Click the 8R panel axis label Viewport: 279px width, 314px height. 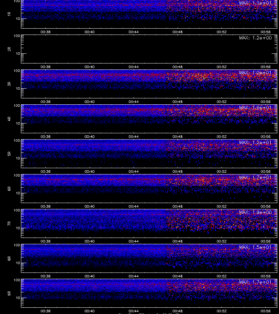(9, 258)
